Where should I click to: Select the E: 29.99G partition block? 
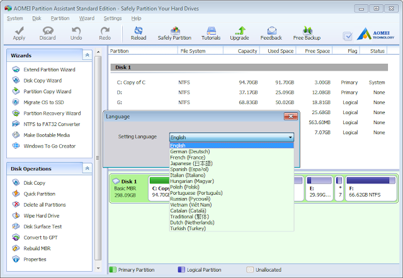coord(319,188)
